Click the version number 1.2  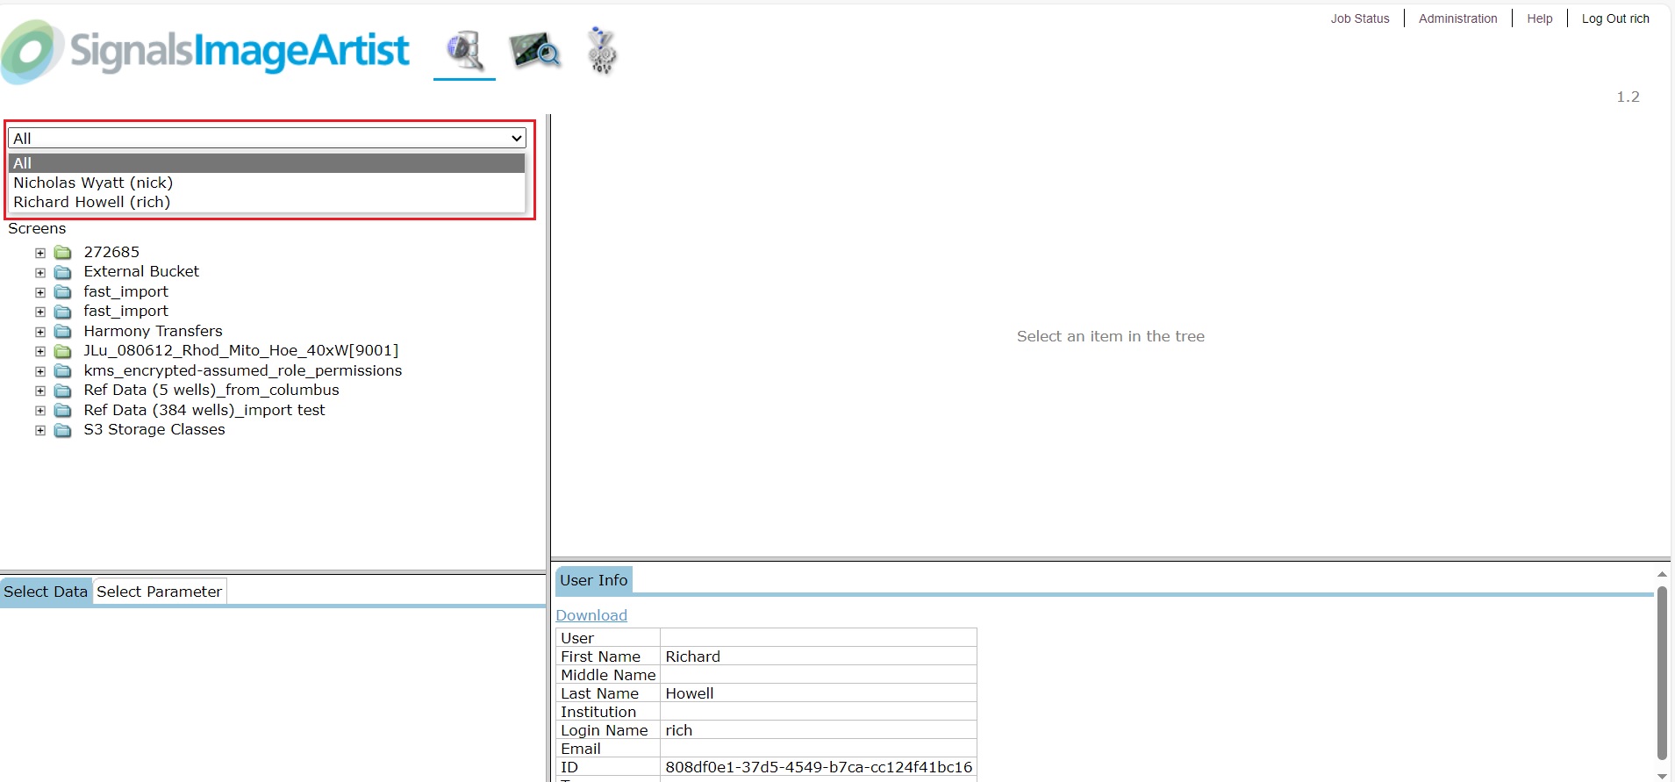1628,97
